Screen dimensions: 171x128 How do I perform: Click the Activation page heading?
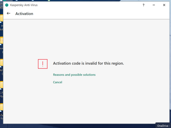tap(24, 14)
